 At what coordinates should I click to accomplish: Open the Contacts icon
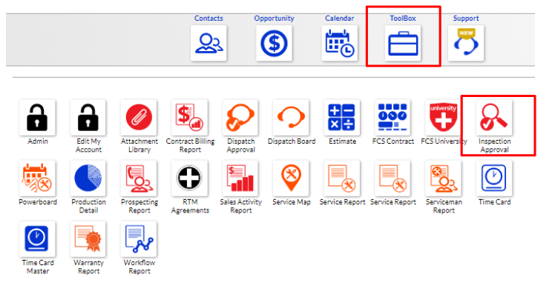[x=208, y=43]
